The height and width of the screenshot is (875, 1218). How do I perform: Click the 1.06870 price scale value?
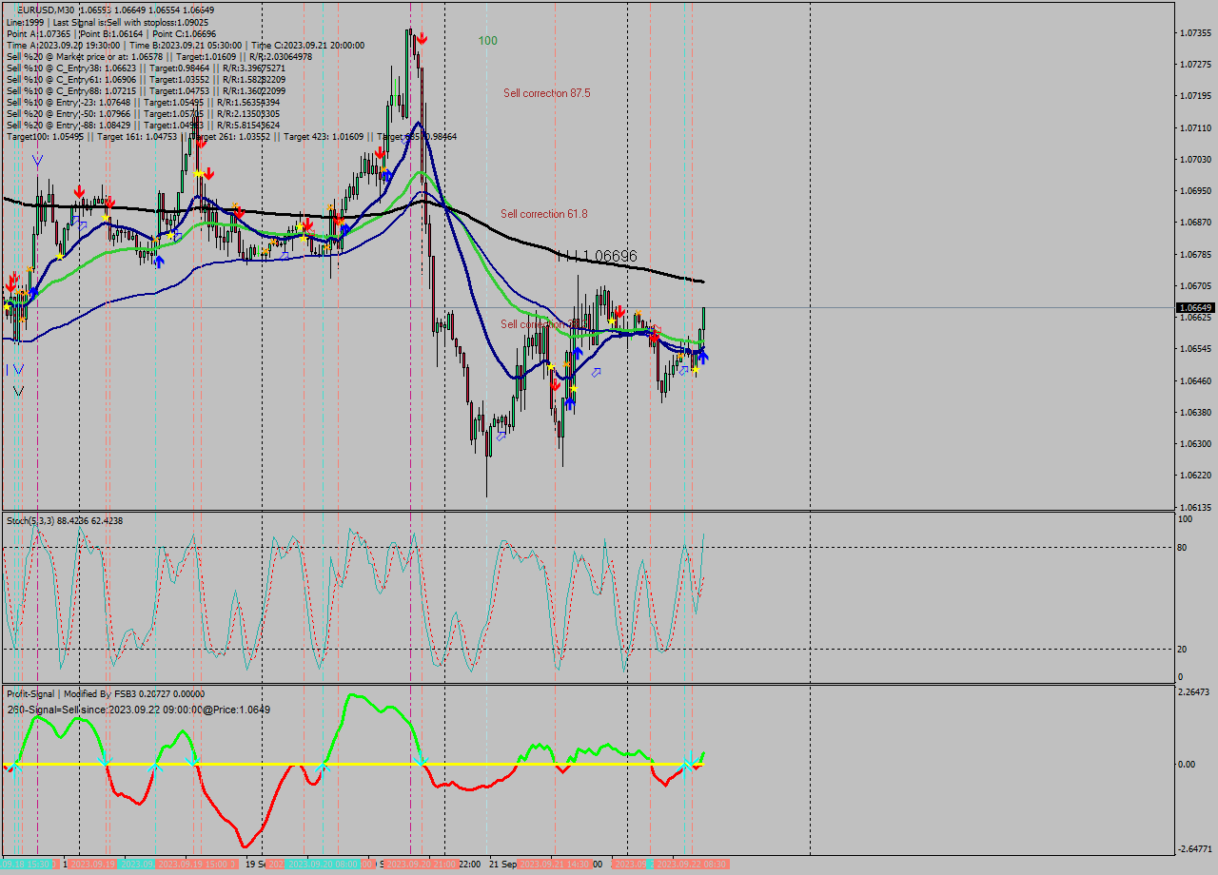pyautogui.click(x=1194, y=222)
